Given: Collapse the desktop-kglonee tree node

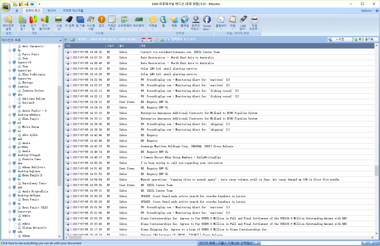Looking at the screenshot, I should point(10,171).
